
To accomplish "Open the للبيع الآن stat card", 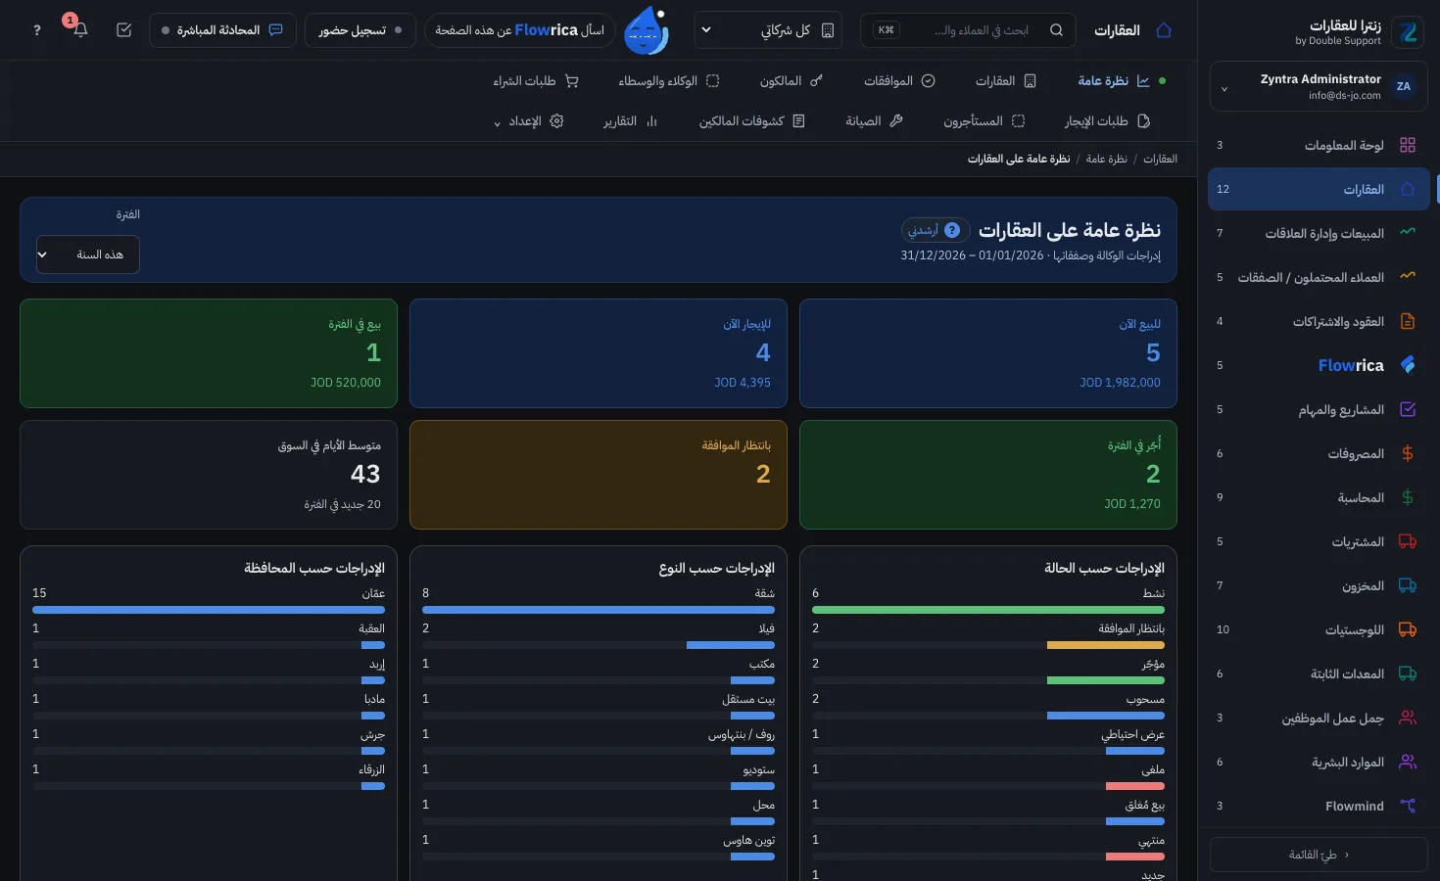I will pos(988,353).
